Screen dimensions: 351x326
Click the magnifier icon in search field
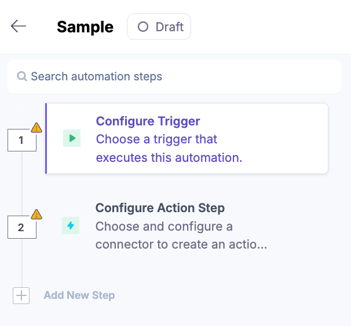(22, 76)
